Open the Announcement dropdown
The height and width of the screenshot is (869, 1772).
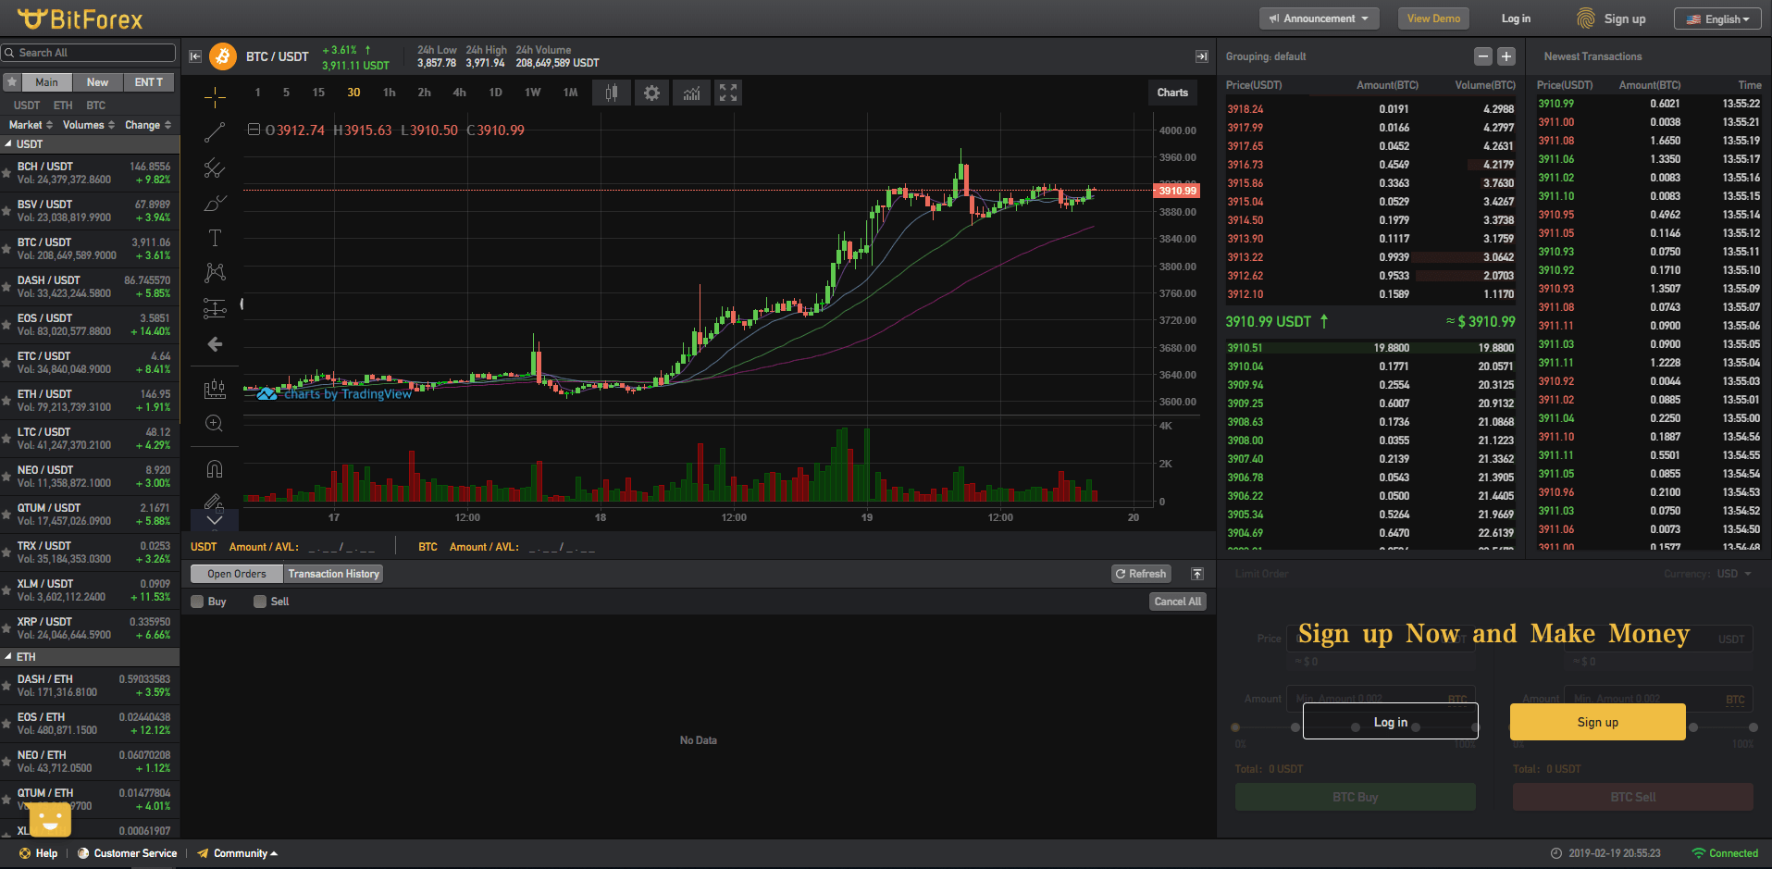coord(1320,19)
